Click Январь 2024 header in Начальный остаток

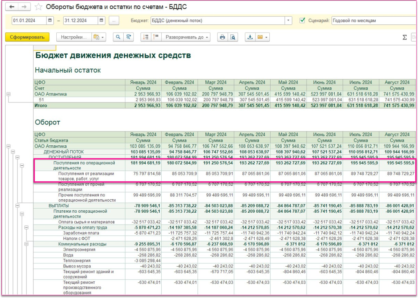143,82
